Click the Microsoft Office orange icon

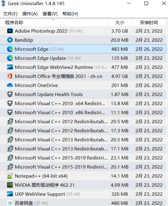point(10,76)
